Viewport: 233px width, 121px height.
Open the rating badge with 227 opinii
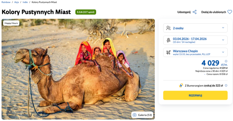[x=86, y=12]
